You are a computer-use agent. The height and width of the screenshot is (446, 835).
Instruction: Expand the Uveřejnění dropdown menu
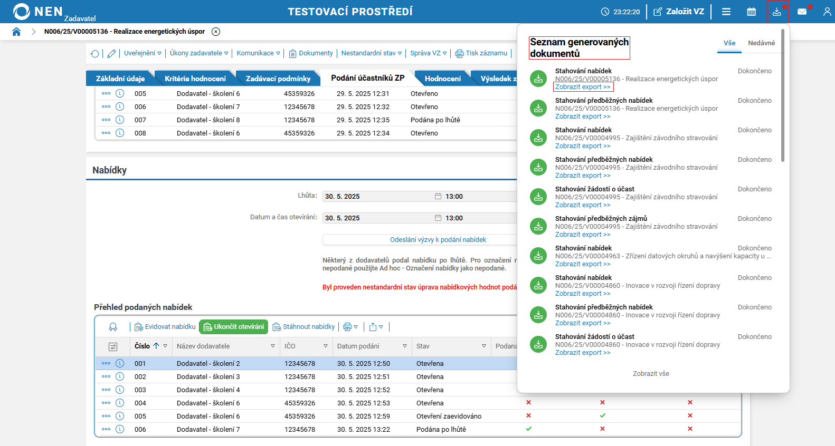click(x=143, y=53)
